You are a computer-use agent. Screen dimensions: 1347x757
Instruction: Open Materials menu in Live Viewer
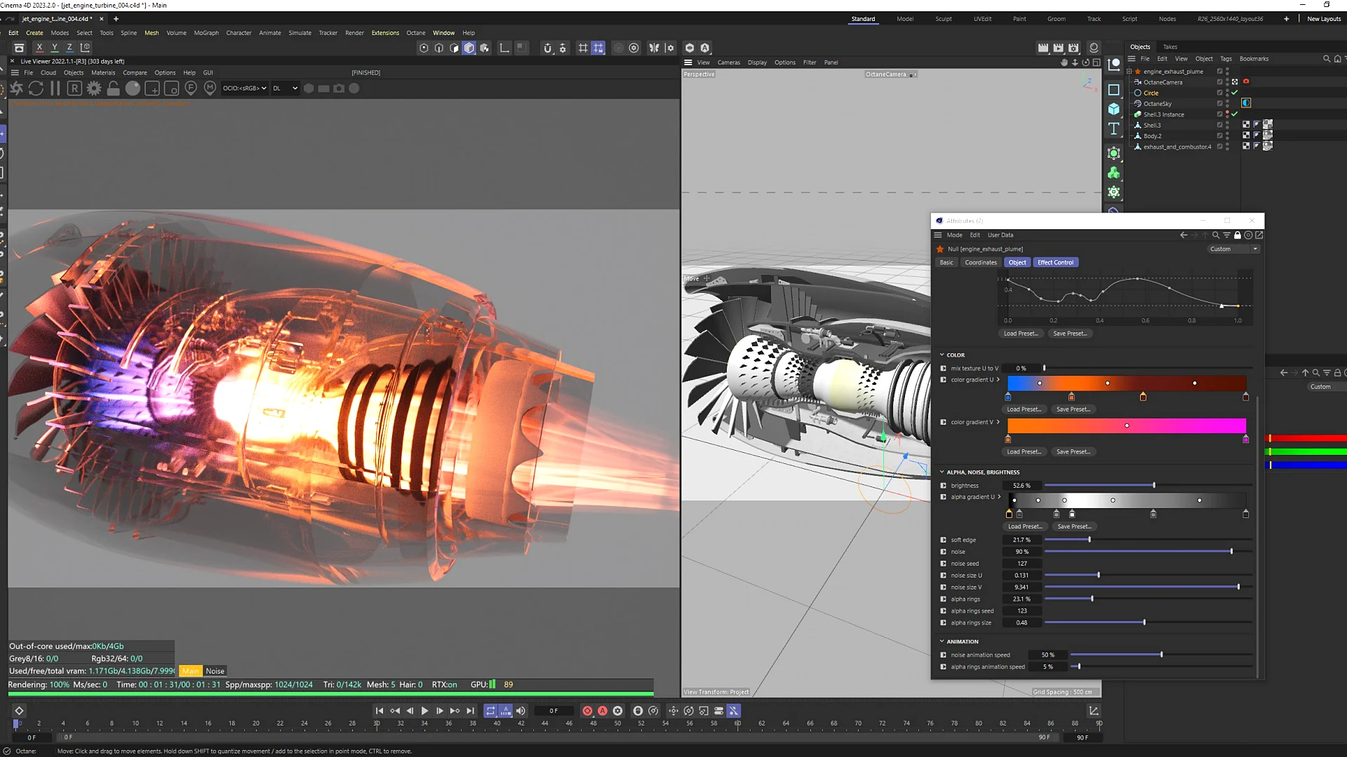(103, 73)
